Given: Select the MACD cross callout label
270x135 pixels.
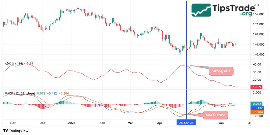Looking at the screenshot, I should click(x=216, y=115).
